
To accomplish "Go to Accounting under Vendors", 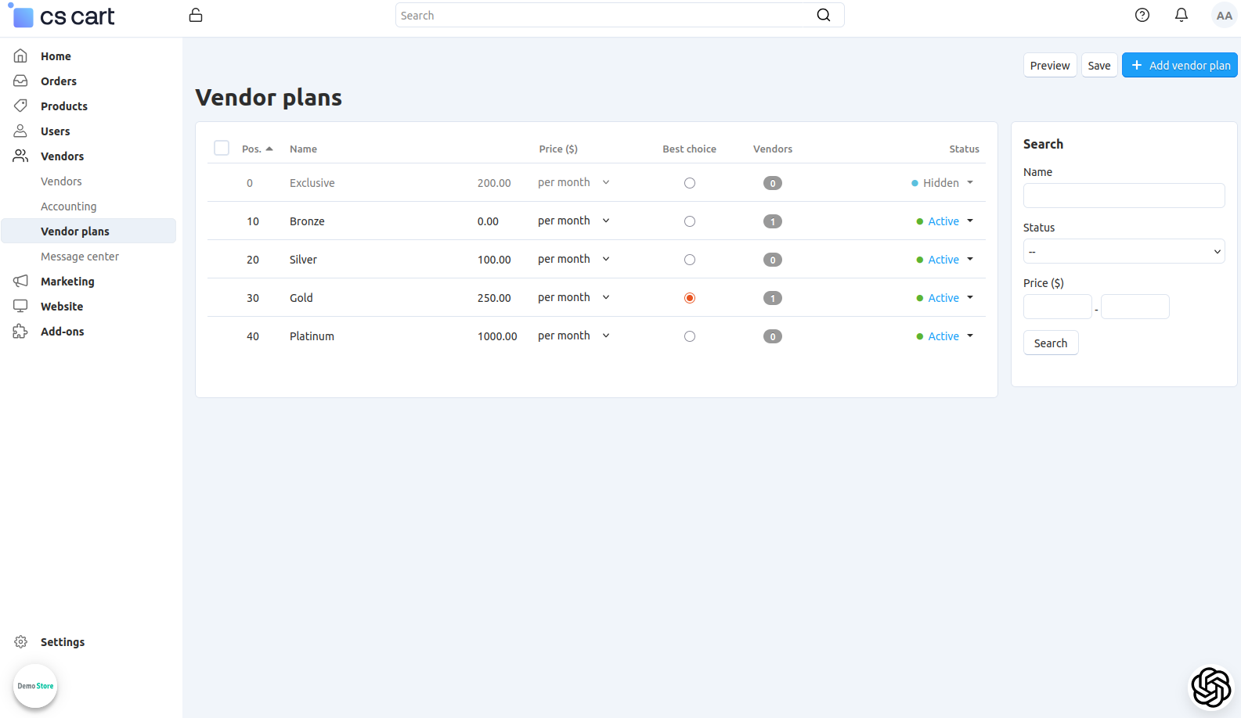I will (x=69, y=206).
